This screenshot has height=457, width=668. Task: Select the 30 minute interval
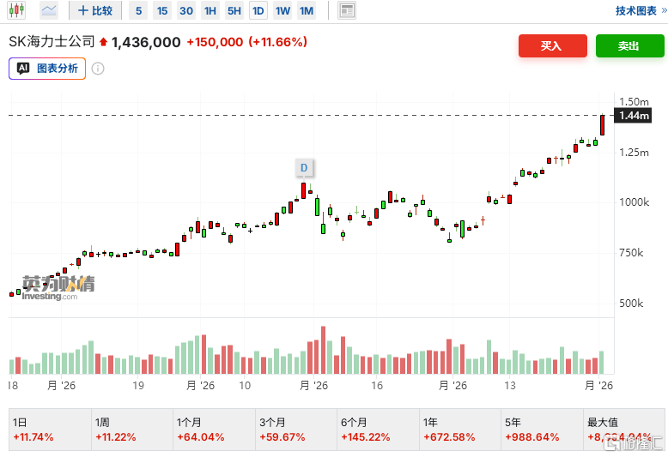[186, 10]
